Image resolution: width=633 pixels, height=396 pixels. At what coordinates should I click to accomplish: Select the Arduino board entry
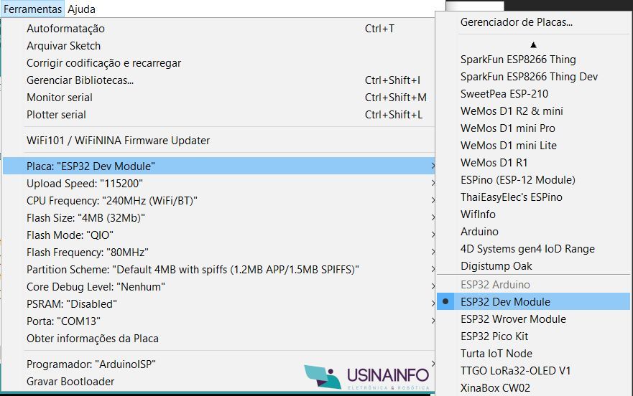click(533, 232)
